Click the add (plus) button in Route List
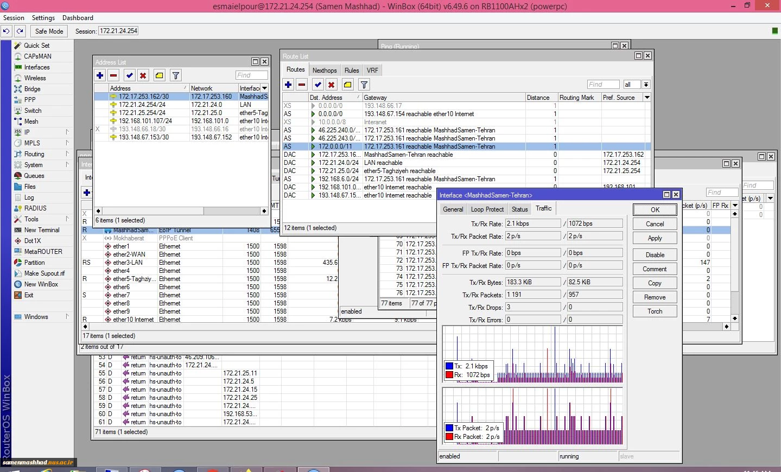Viewport: 781px width, 472px height. [x=288, y=85]
